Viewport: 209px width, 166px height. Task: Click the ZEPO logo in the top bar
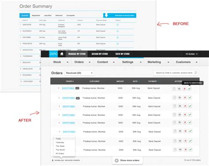coord(53,54)
